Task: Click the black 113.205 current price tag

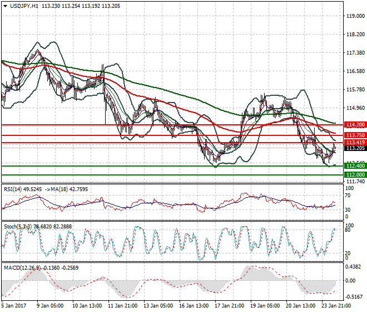Action: coord(355,148)
